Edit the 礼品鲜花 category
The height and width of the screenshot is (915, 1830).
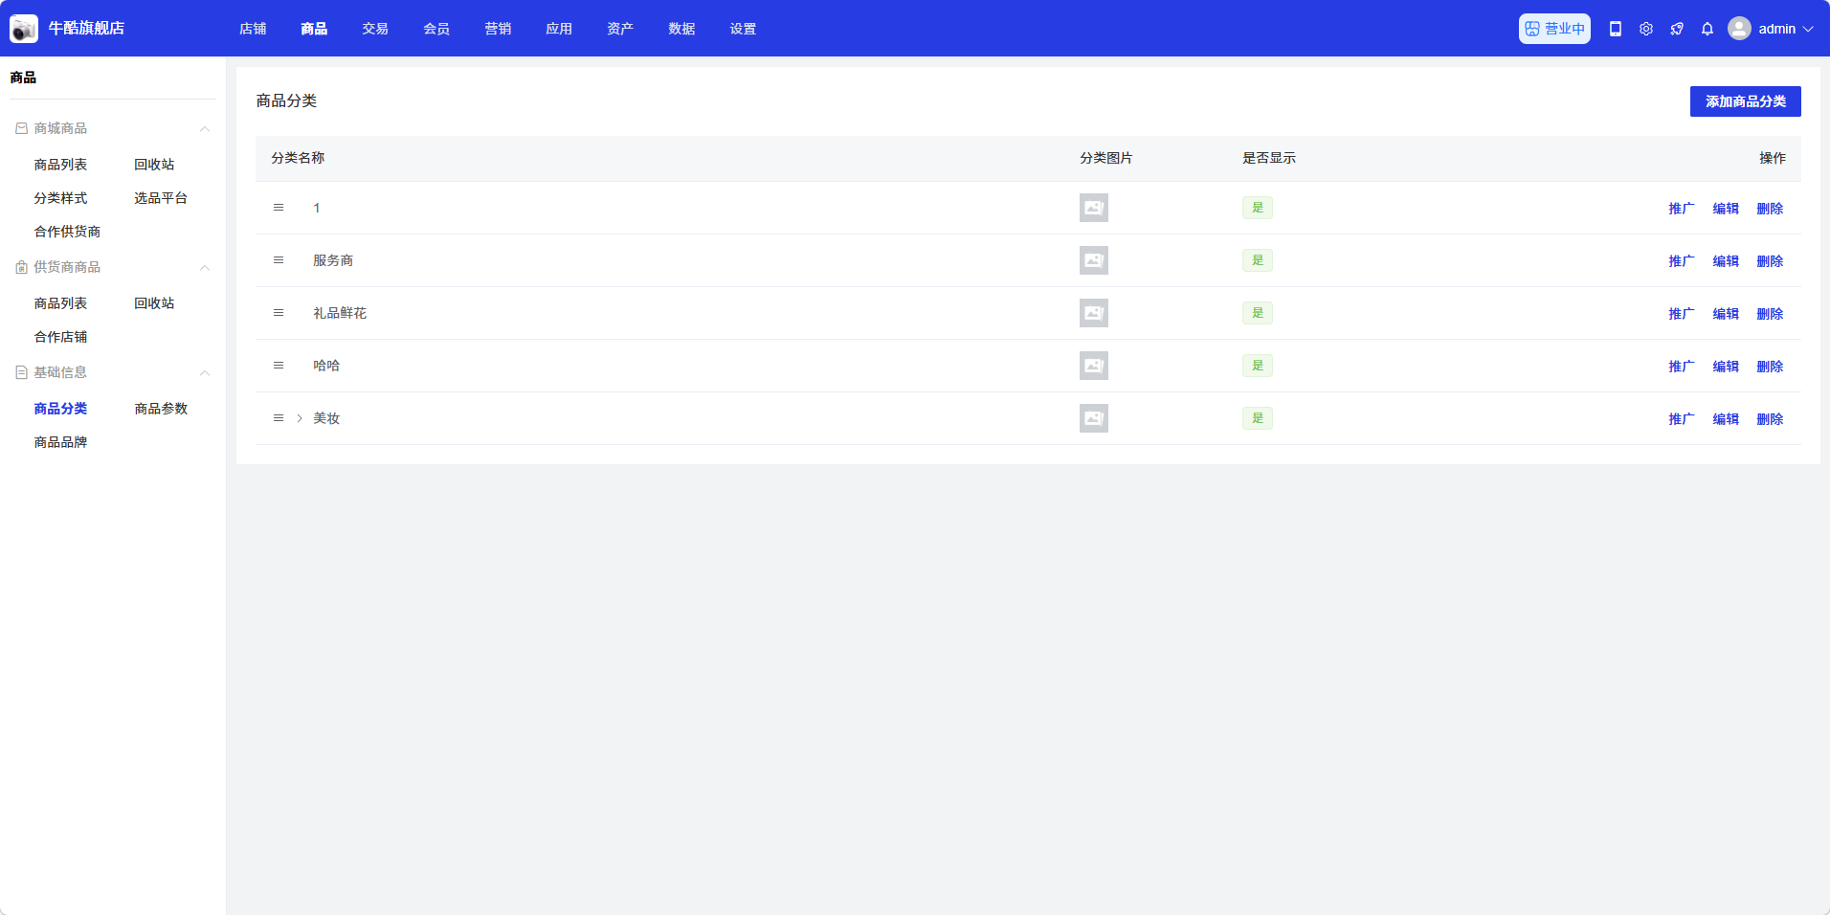point(1726,314)
